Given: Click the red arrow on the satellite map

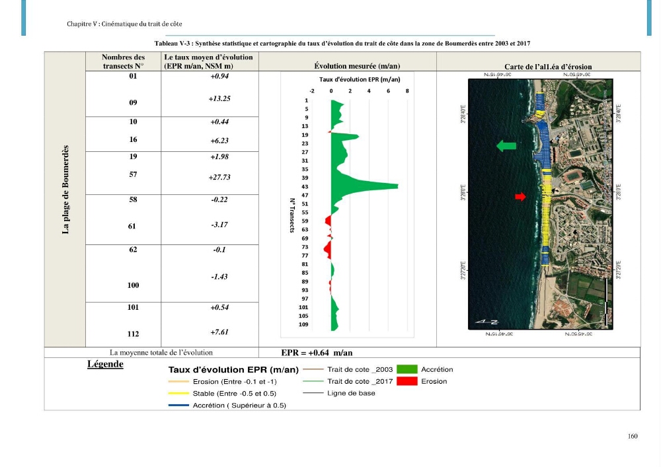Looking at the screenshot, I should [x=521, y=197].
